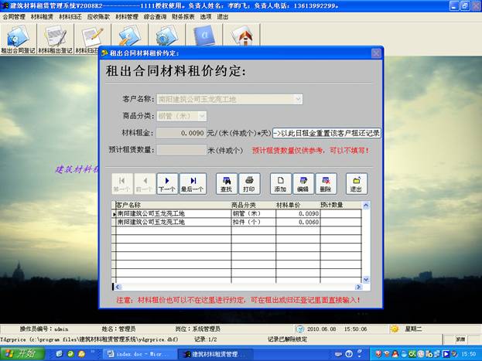482x361 pixels.
Task: Go to next record with 下一个
Action: point(167,183)
